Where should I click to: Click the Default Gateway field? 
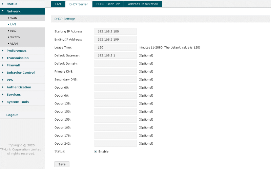pos(116,55)
